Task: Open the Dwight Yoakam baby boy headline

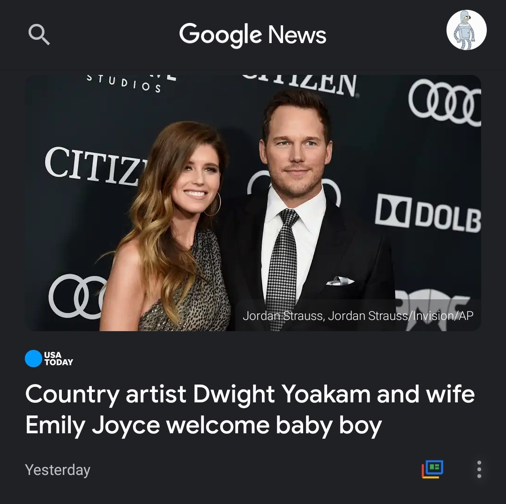Action: coord(250,409)
